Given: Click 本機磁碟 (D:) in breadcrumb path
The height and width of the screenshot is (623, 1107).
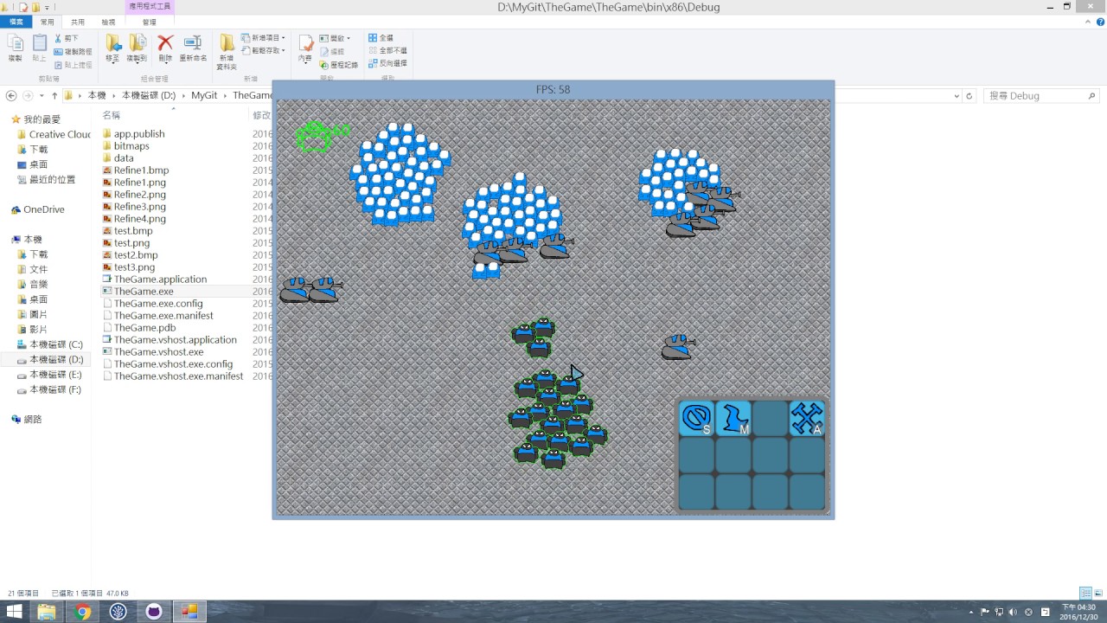Looking at the screenshot, I should click(x=149, y=96).
